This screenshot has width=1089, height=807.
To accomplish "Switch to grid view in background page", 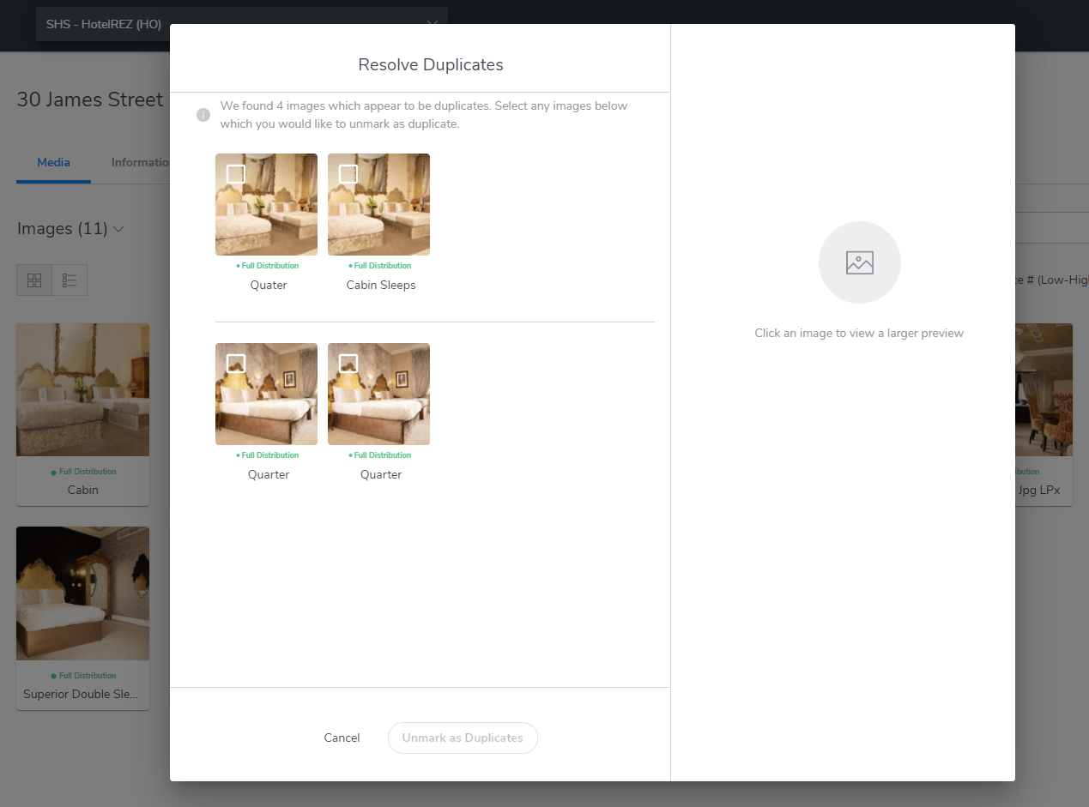I will coord(34,280).
